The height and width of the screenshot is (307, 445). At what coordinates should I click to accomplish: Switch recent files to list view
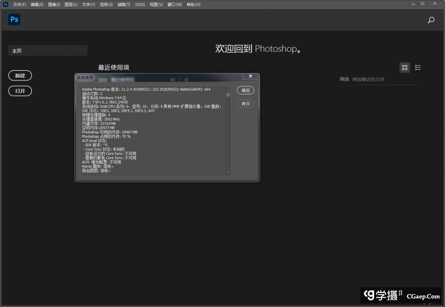pyautogui.click(x=418, y=68)
